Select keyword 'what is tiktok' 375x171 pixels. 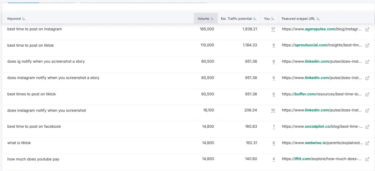pos(19,143)
